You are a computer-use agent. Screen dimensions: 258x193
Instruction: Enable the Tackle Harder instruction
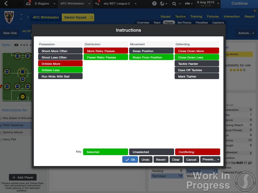click(197, 64)
